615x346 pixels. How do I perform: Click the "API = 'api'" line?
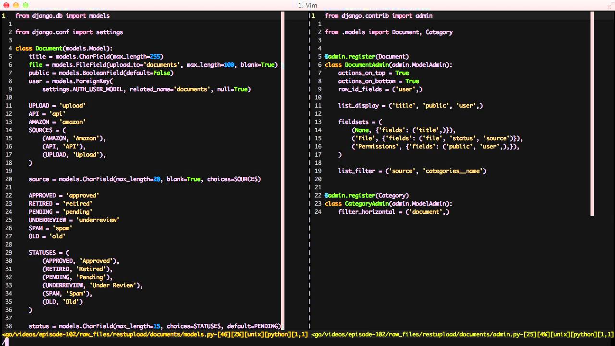47,114
